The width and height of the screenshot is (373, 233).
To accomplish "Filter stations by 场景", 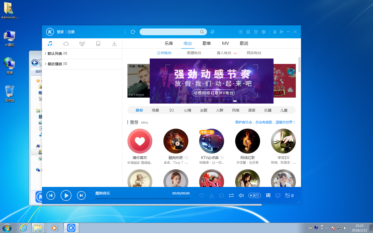I will [x=155, y=110].
